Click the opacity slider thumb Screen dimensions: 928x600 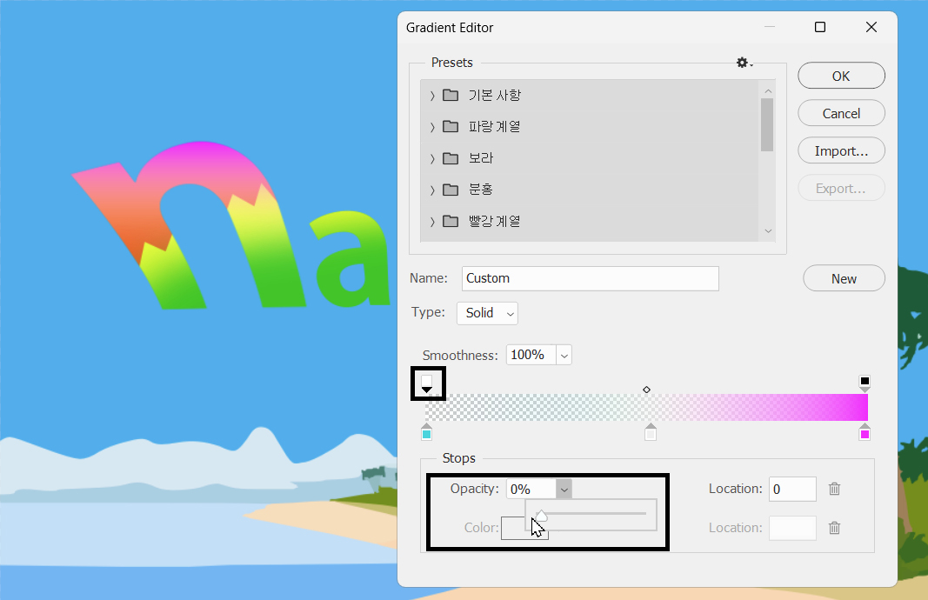[541, 516]
